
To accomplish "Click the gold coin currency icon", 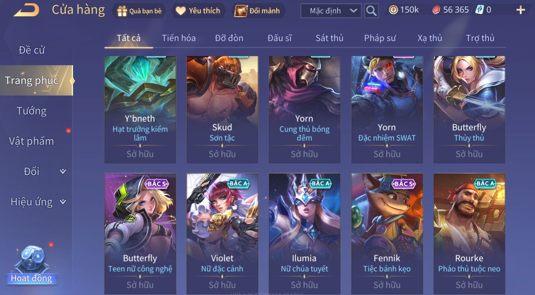I will click(393, 10).
